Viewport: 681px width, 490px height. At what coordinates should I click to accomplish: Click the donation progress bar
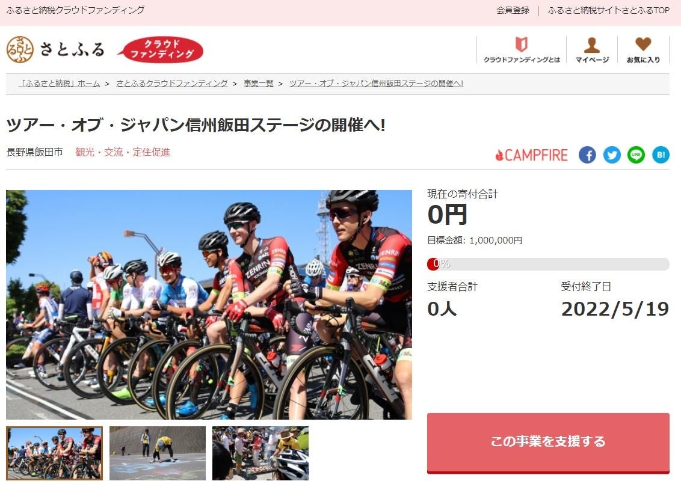point(548,264)
